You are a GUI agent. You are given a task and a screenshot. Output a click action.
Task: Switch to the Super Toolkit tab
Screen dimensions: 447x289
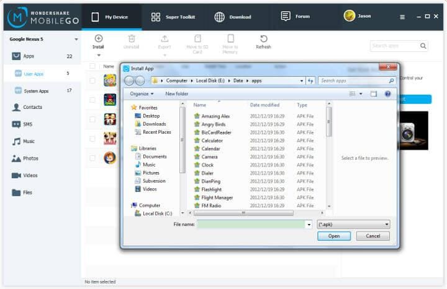tap(173, 17)
